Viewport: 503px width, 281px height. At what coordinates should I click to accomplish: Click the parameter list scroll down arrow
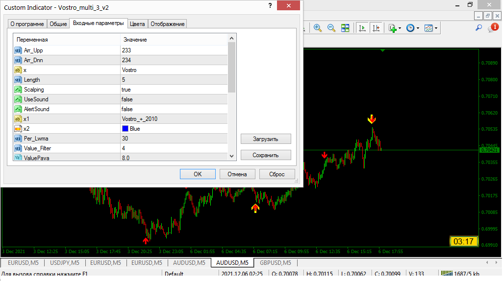(x=231, y=156)
